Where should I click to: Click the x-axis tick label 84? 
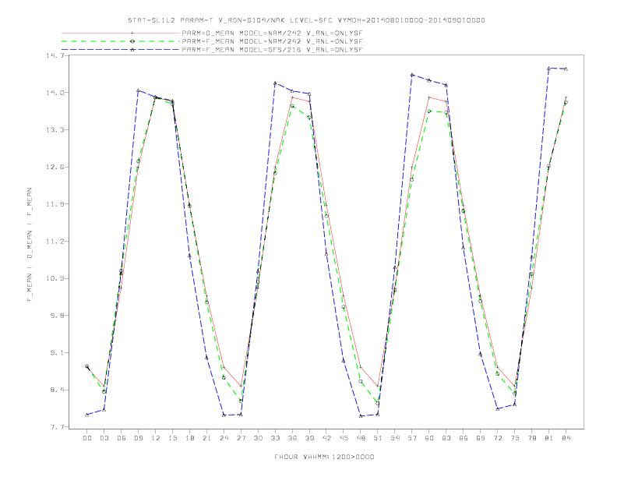(566, 438)
